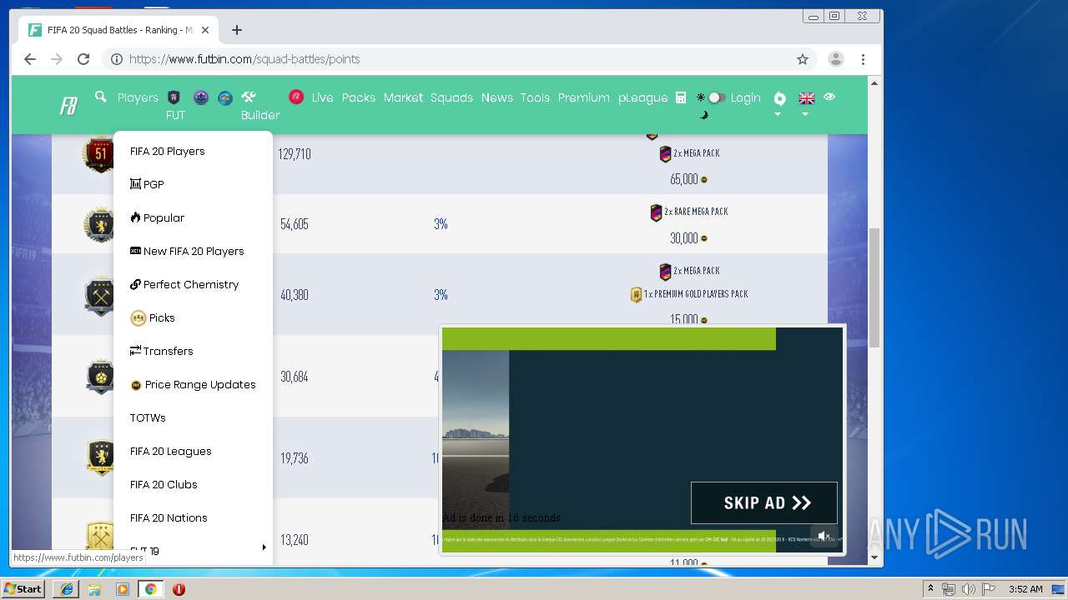The image size is (1068, 600).
Task: Open the Market nav item
Action: 403,97
